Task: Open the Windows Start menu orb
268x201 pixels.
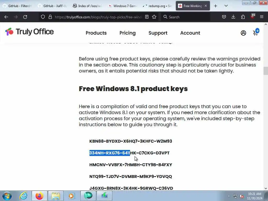Action: coord(7,196)
